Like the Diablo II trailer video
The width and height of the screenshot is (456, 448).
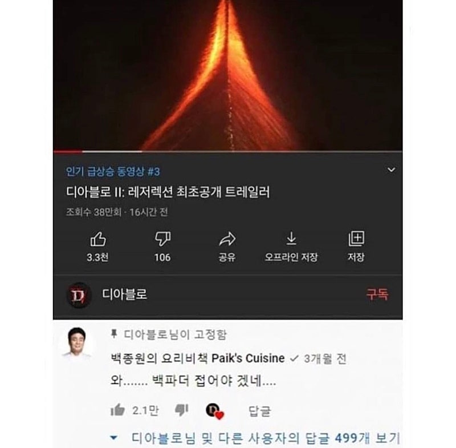point(98,239)
